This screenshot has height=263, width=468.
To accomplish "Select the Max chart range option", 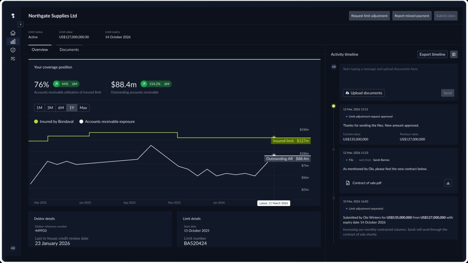I will pos(83,107).
